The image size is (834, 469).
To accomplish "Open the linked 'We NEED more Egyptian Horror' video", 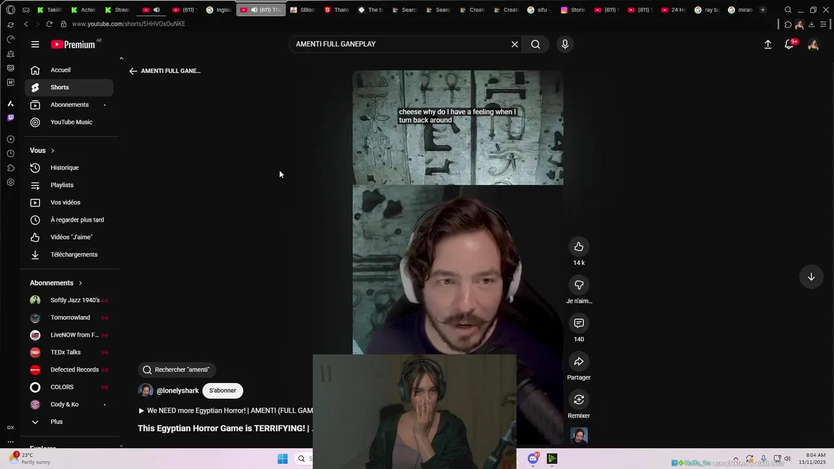I will click(225, 410).
